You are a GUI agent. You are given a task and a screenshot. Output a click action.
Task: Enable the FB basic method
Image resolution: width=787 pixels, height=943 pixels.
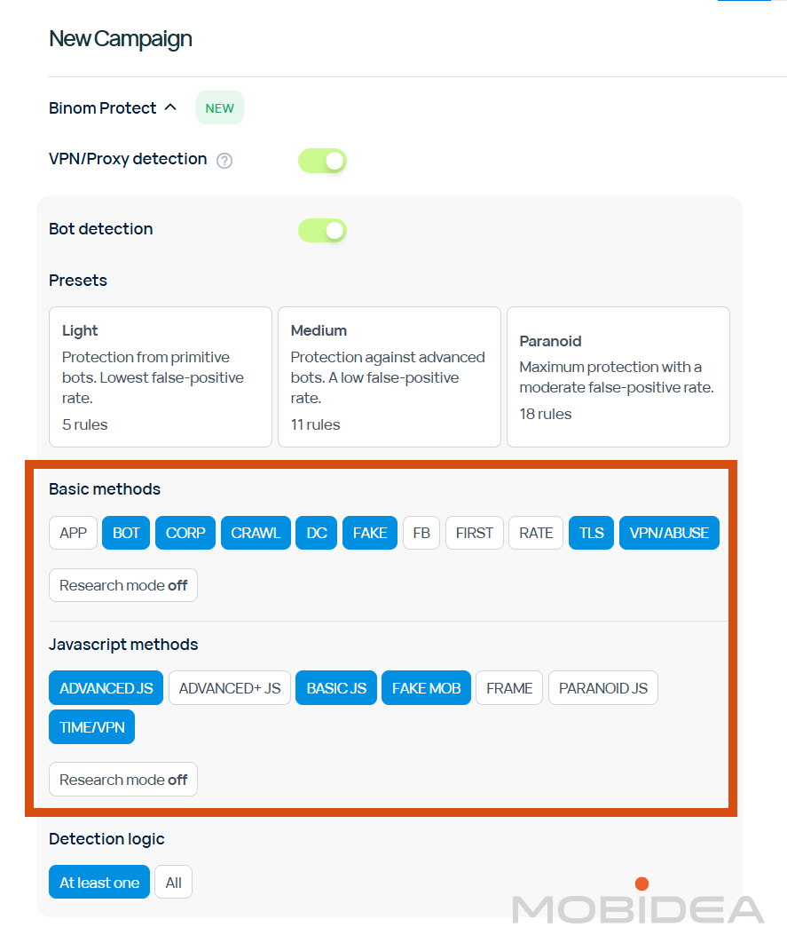(x=421, y=533)
